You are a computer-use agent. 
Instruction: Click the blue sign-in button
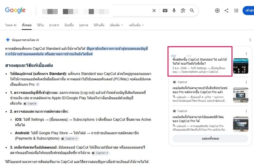pos(248,10)
